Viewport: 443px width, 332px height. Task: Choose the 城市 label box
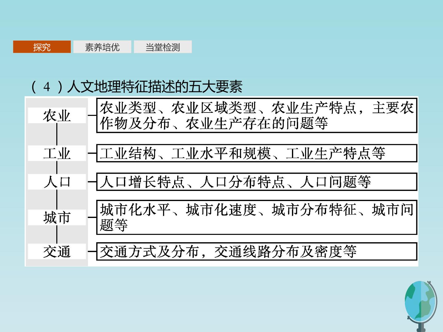(x=57, y=217)
